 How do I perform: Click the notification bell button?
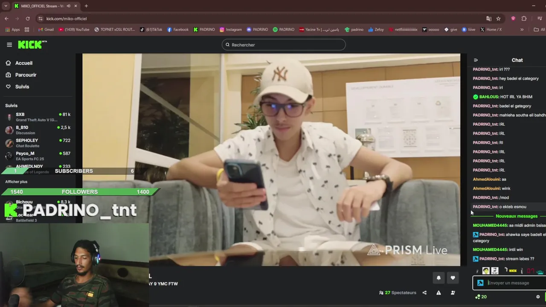(x=439, y=278)
